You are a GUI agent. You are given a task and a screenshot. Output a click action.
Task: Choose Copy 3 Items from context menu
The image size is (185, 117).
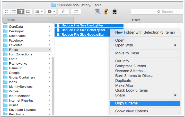tap(126, 103)
